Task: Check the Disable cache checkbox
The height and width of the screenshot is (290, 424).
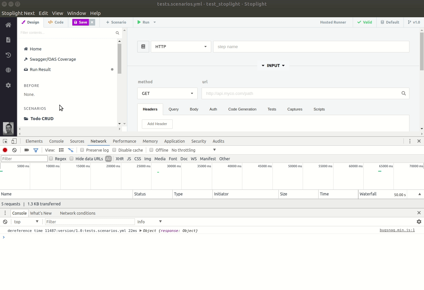Action: (x=114, y=150)
